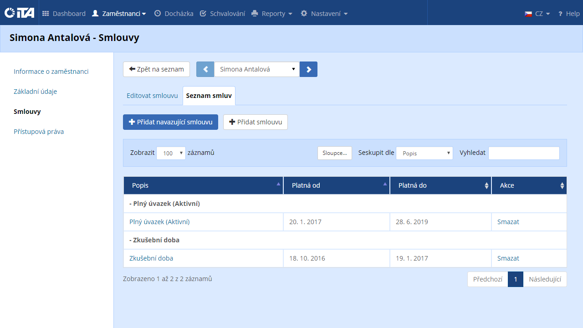
Task: Click Přidat navazující smlouvu button
Action: (170, 122)
